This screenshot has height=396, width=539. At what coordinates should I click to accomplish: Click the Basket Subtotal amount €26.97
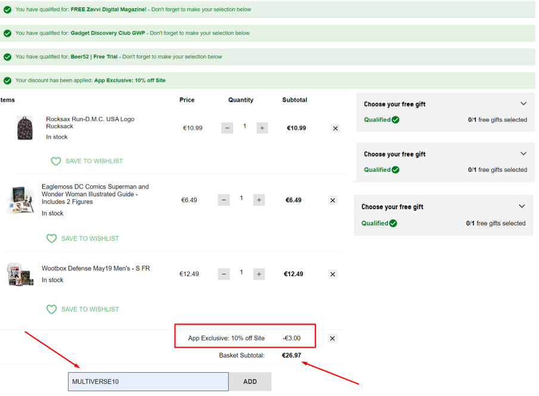(x=292, y=355)
